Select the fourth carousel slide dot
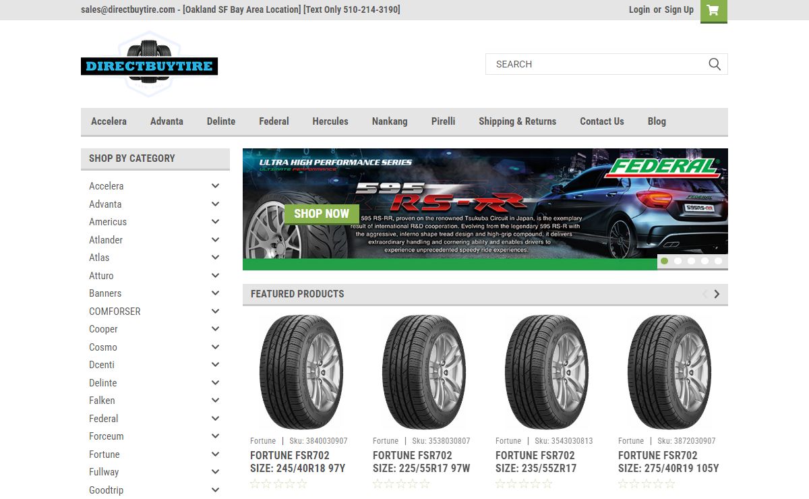The width and height of the screenshot is (809, 499). [705, 261]
